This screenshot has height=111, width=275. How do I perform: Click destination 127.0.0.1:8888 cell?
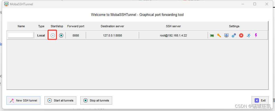[x=112, y=35]
